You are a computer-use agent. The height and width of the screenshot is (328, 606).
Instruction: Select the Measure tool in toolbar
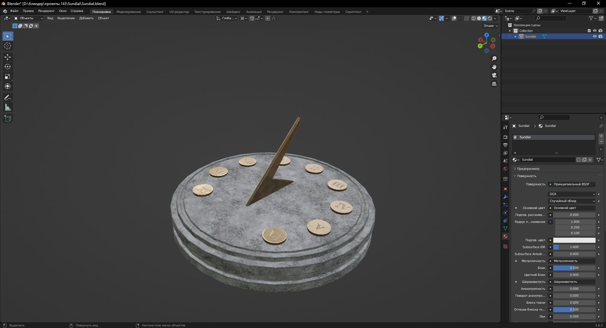[7, 107]
